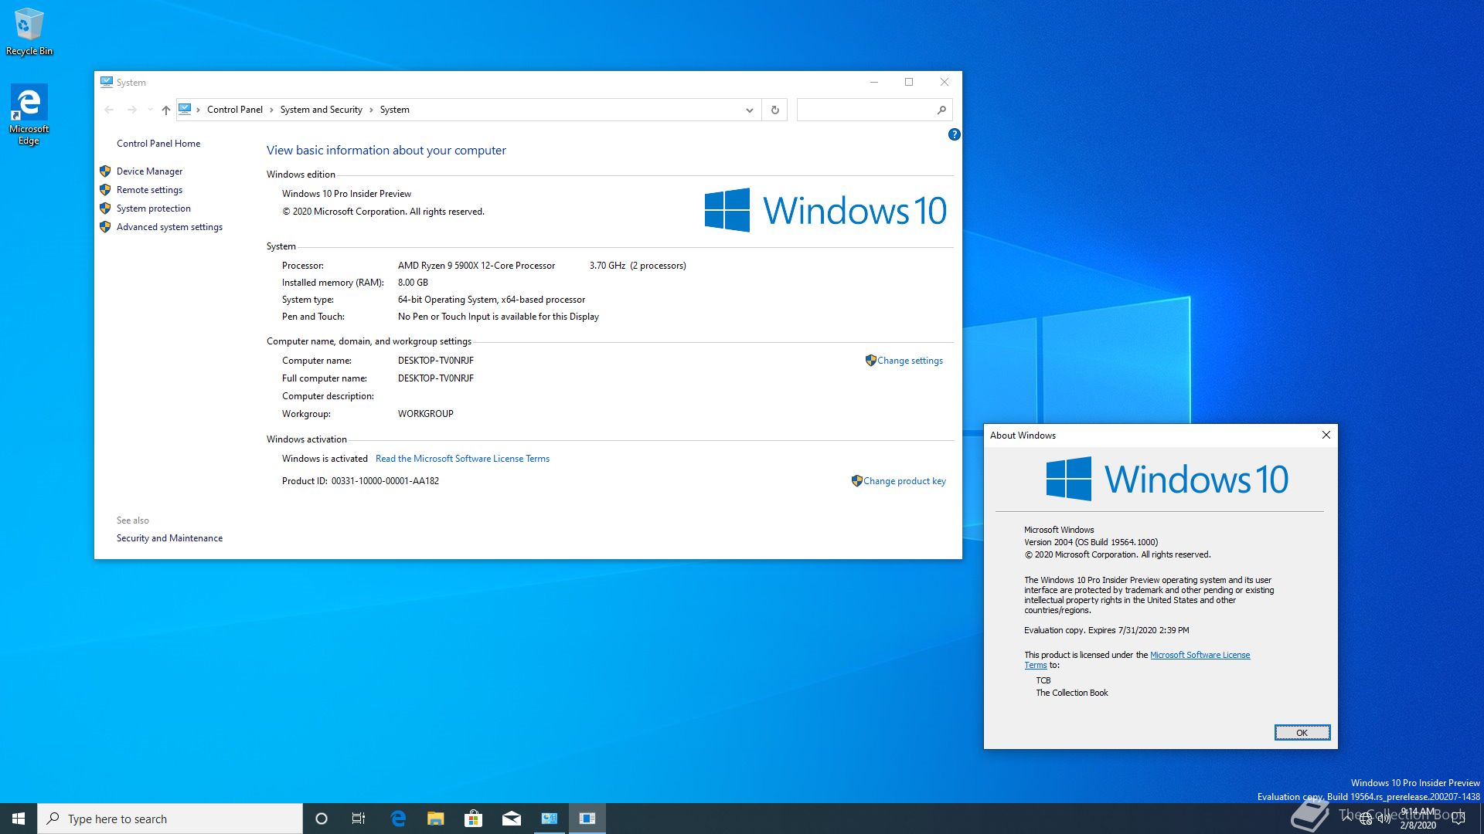Image resolution: width=1484 pixels, height=834 pixels.
Task: Expand the address bar history dropdown
Action: 749,110
